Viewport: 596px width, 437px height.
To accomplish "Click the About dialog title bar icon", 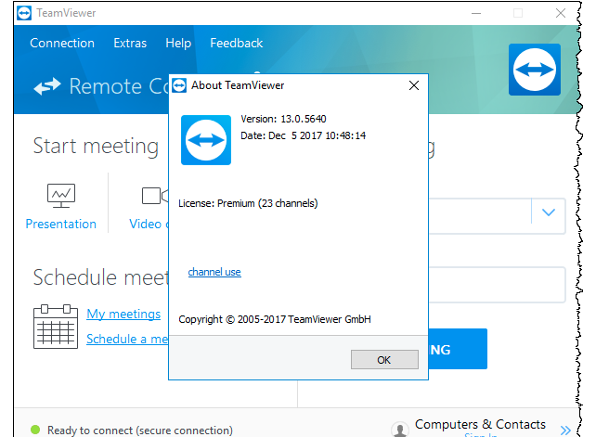I will tap(179, 85).
